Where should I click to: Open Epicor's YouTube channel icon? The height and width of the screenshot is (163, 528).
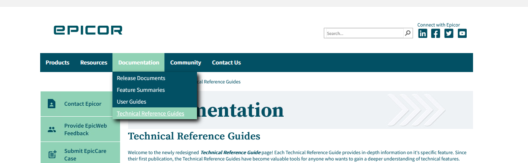(462, 33)
